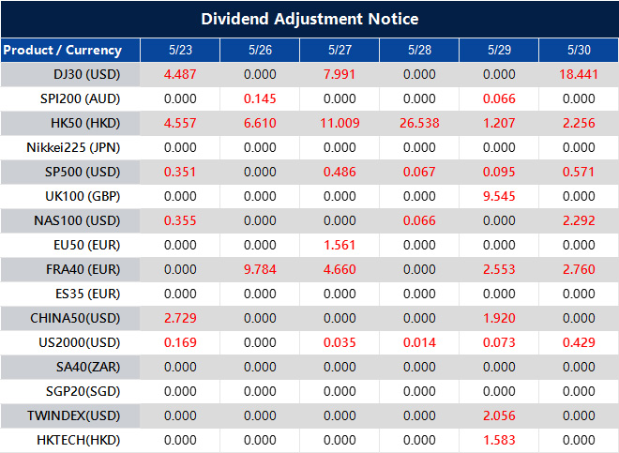Click the SPI200 value 0.145
Screen dimensions: 619x453
point(259,98)
